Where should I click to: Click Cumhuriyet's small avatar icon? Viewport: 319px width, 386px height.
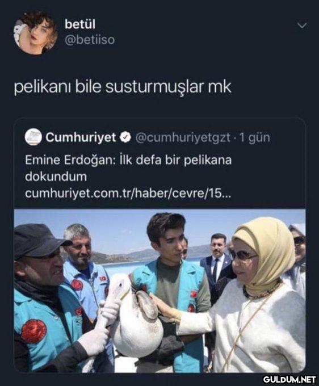[33, 137]
